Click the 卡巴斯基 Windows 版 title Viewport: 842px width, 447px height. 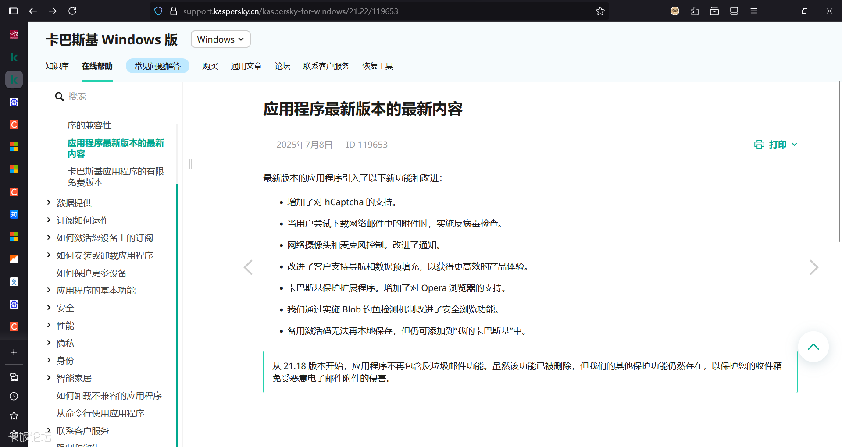coord(112,39)
